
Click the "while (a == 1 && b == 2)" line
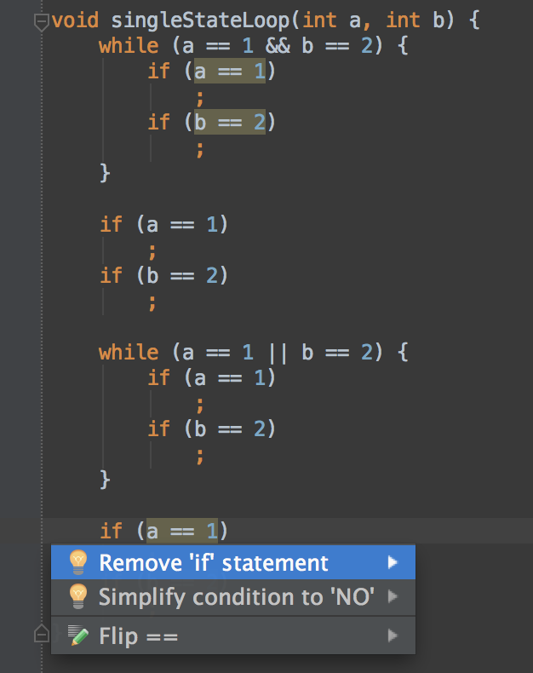253,46
